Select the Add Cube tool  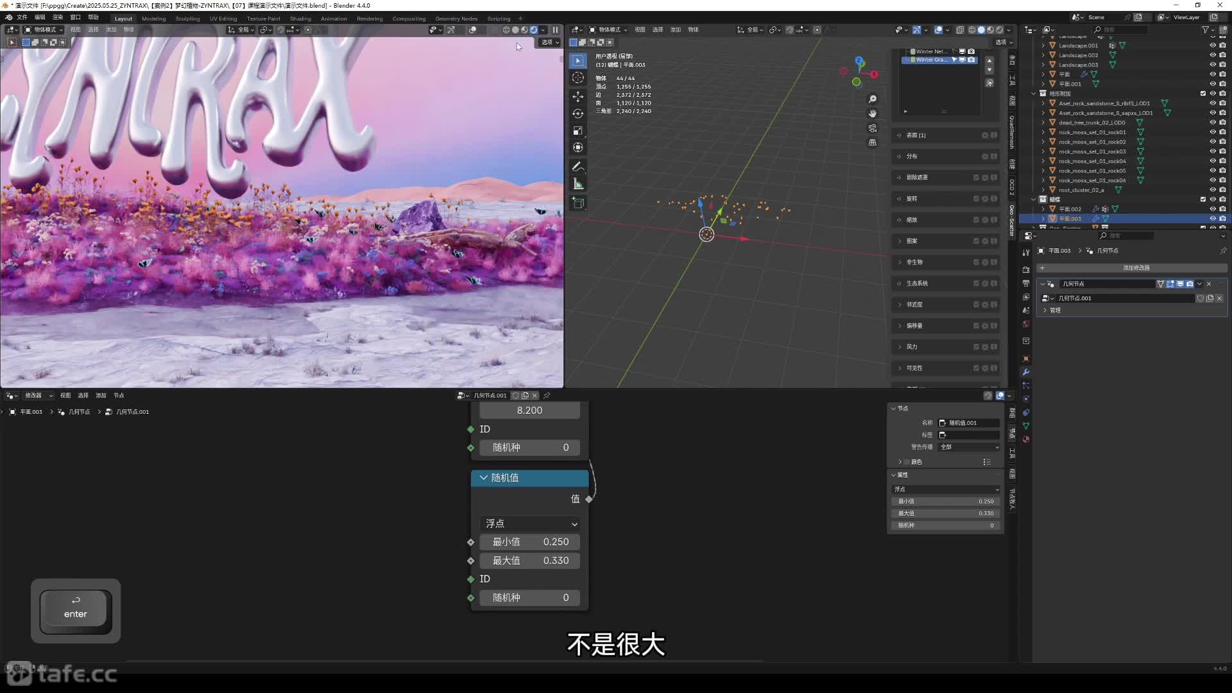point(578,203)
